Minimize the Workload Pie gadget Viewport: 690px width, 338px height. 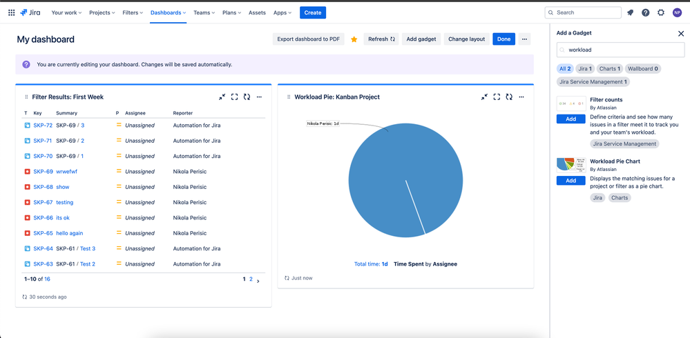pos(484,97)
